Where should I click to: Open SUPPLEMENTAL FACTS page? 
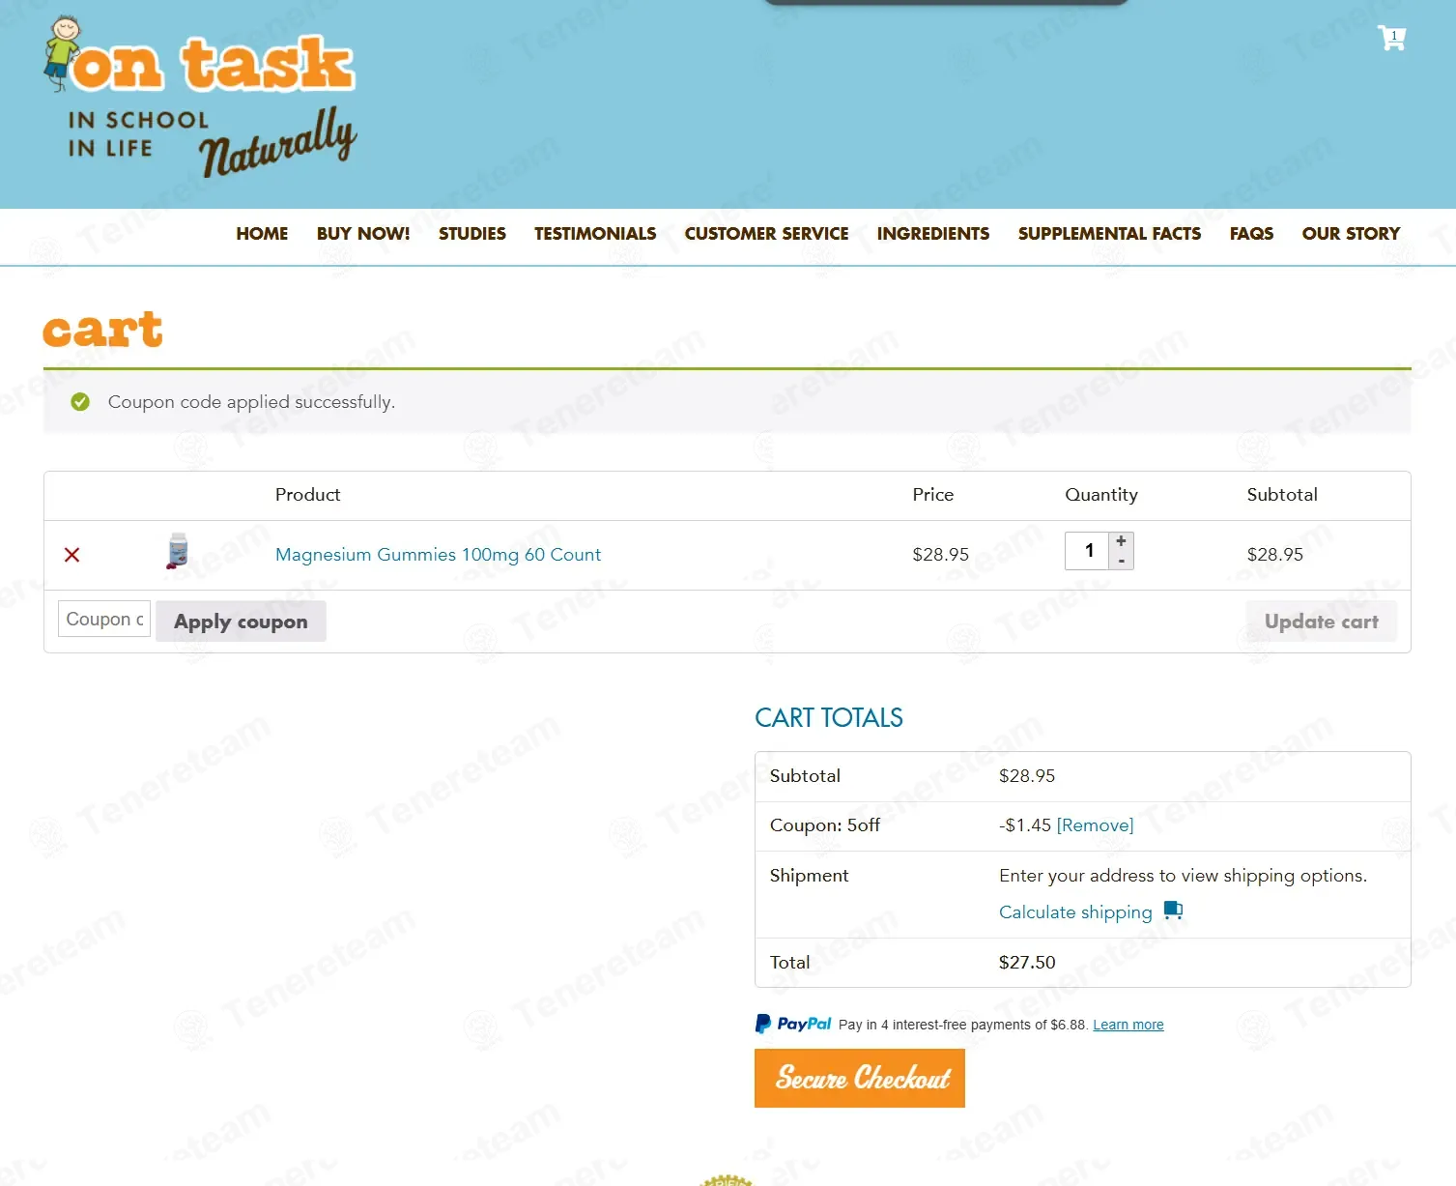pos(1109,234)
